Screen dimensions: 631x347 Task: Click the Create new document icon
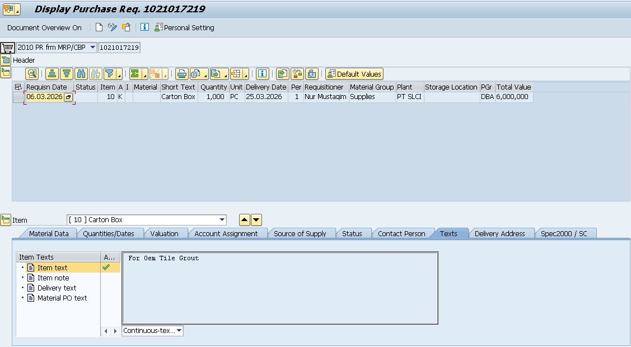pyautogui.click(x=99, y=27)
